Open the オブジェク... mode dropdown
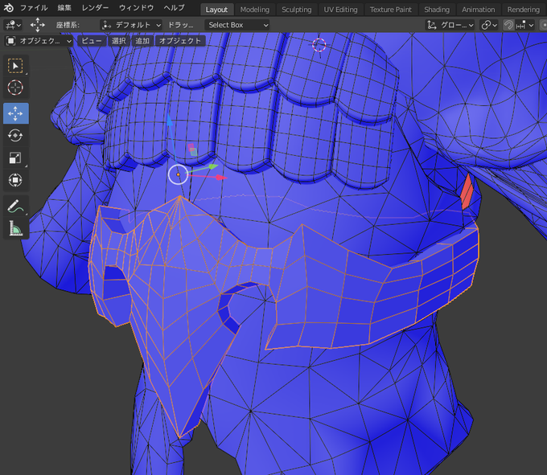 point(39,41)
